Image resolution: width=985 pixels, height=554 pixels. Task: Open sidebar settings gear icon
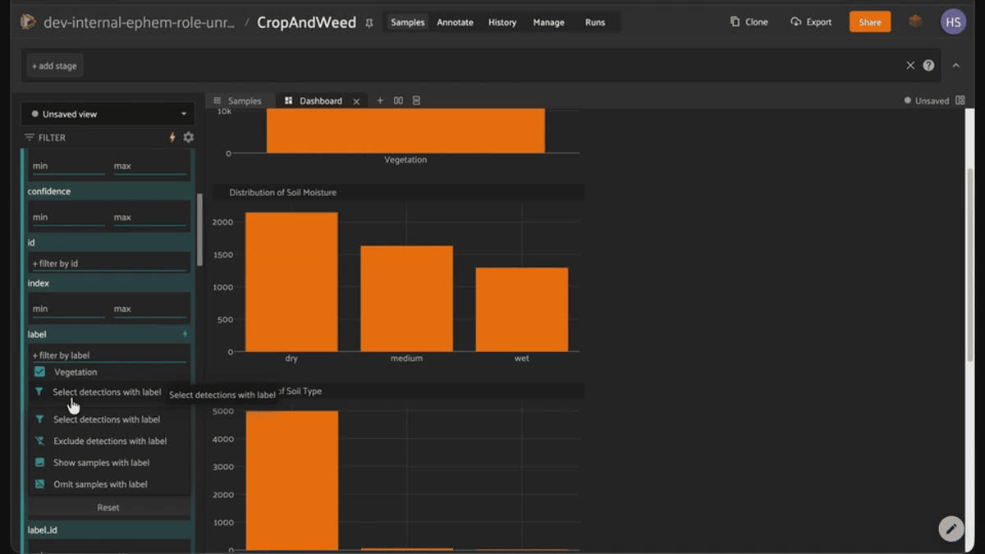click(188, 137)
